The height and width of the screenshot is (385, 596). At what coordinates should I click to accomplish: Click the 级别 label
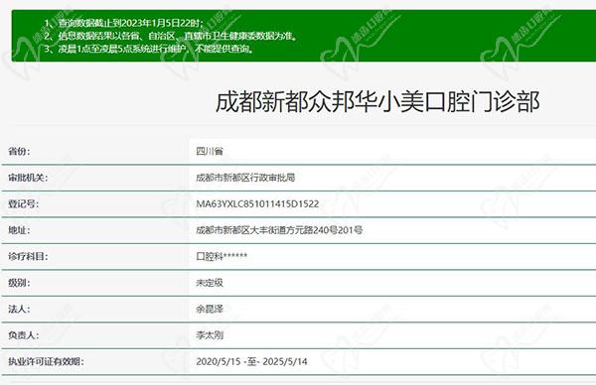[19, 283]
